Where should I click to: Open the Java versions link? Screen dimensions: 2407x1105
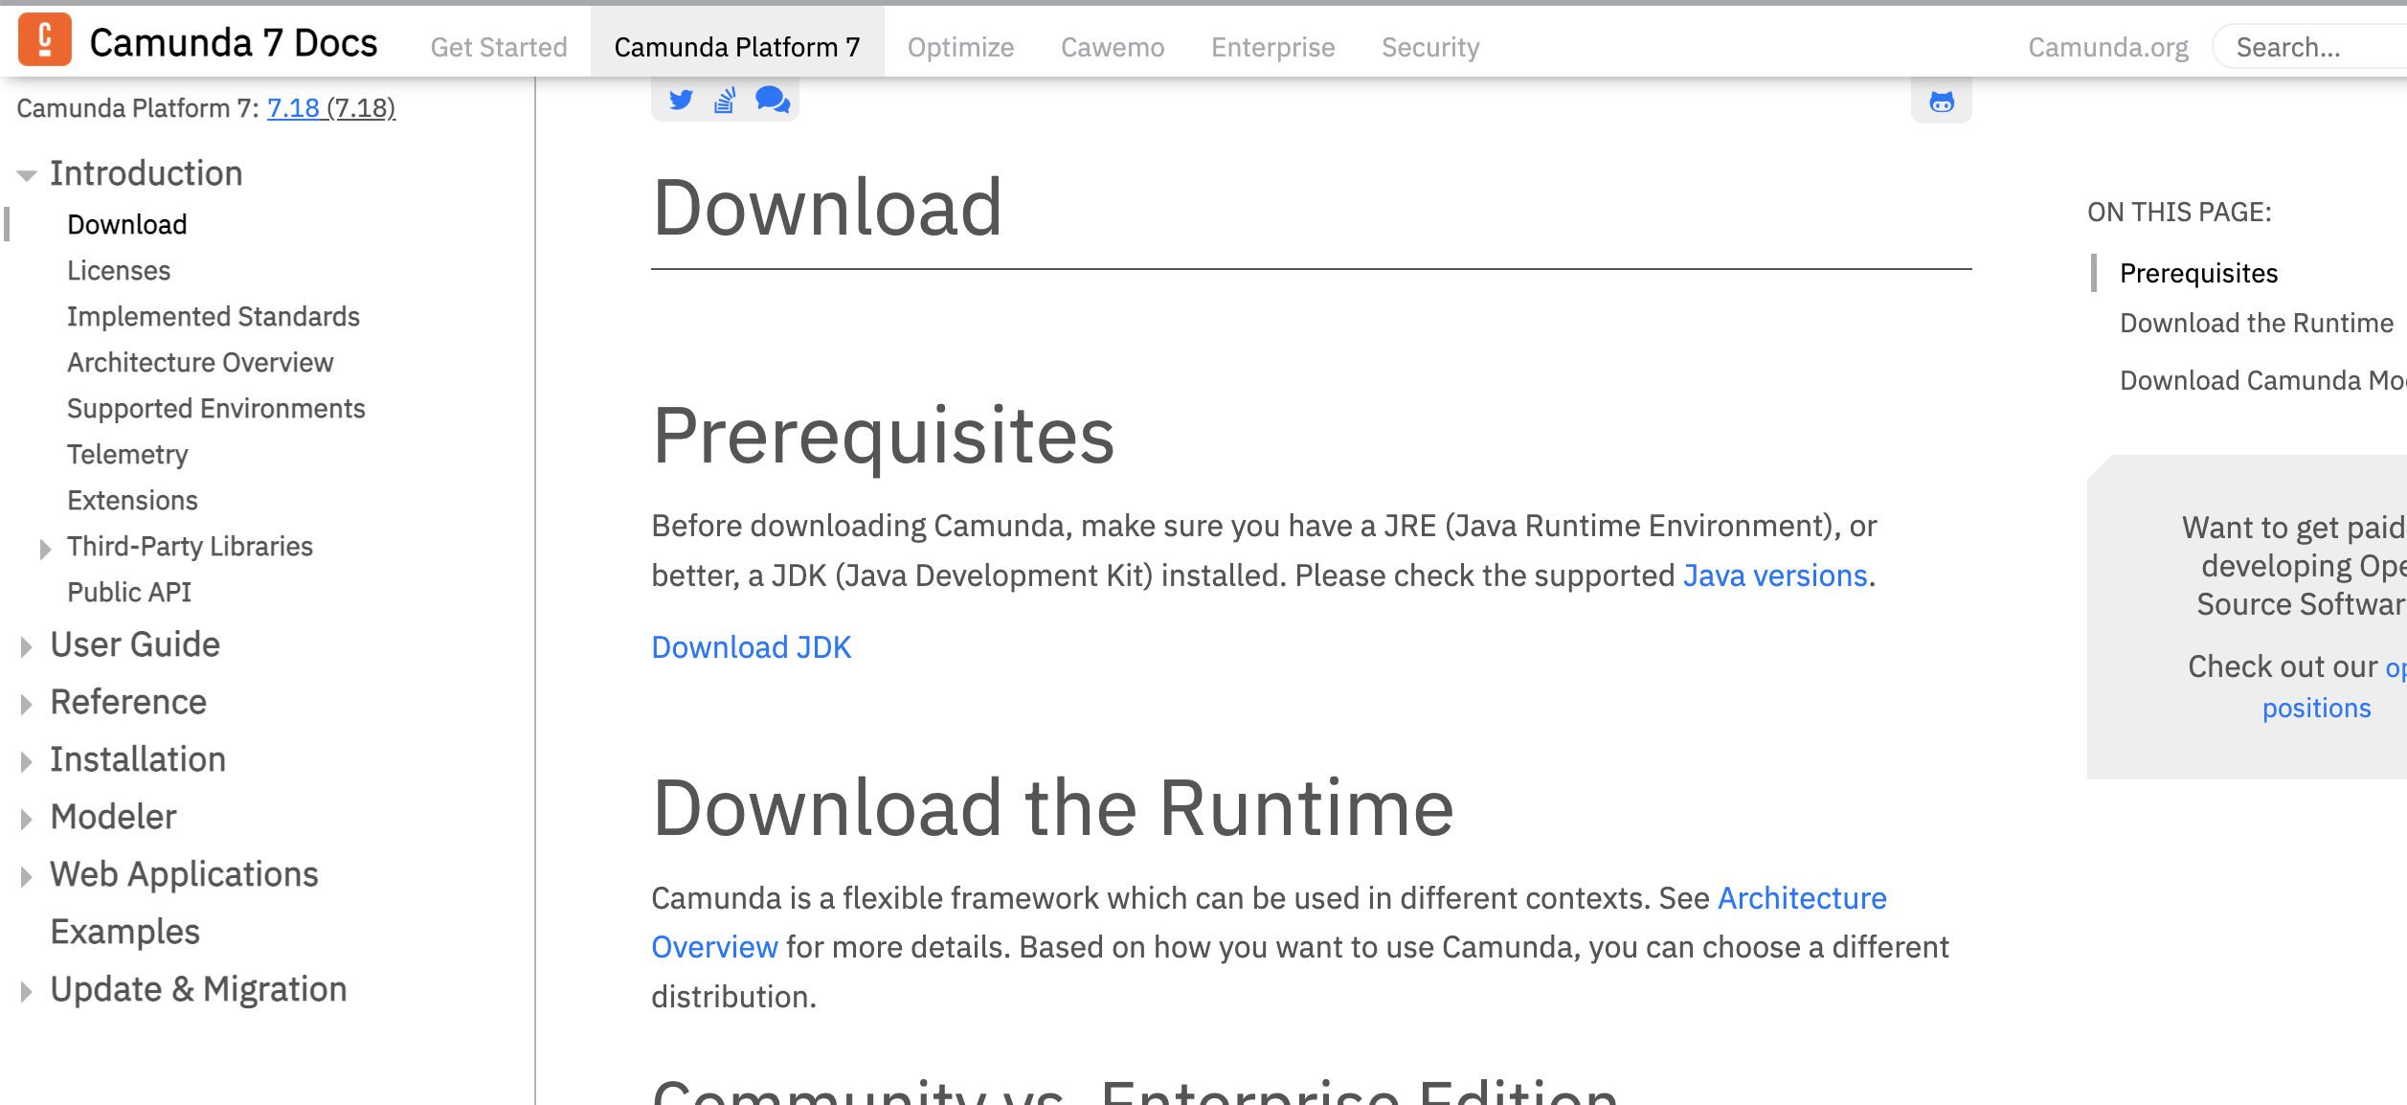tap(1775, 575)
